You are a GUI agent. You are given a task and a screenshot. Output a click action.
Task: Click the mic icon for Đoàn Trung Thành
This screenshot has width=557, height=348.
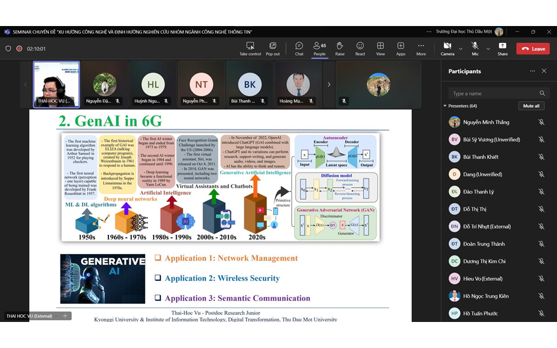541,244
